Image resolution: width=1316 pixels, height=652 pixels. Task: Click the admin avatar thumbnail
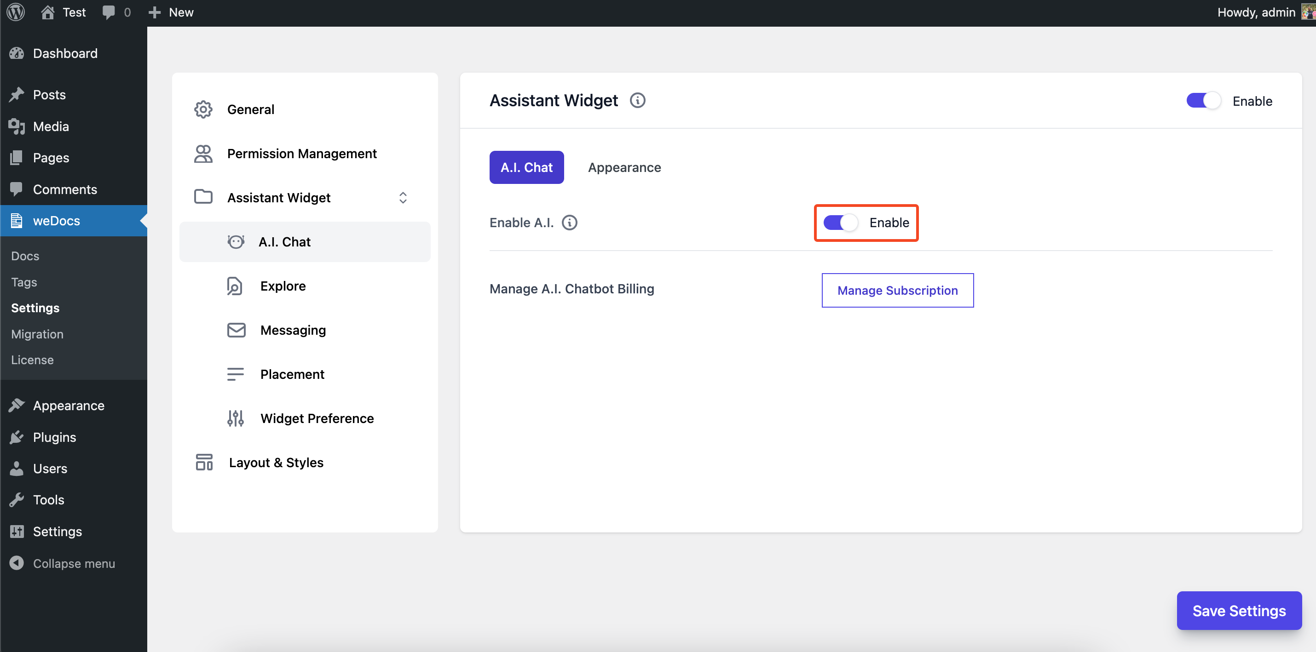(1309, 12)
